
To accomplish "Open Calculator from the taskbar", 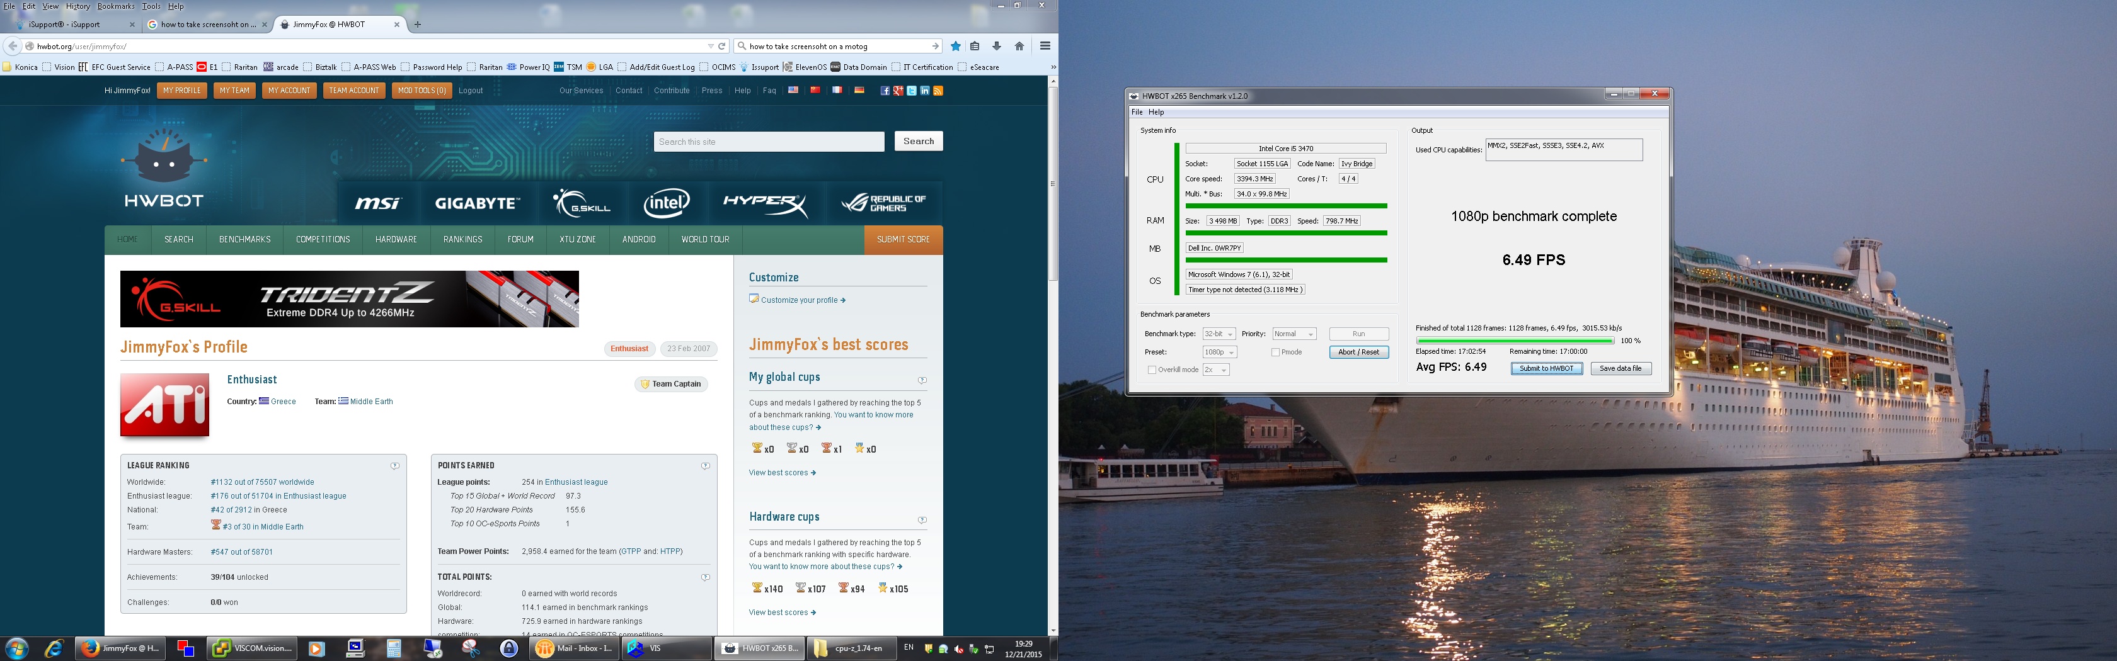I will tap(394, 648).
